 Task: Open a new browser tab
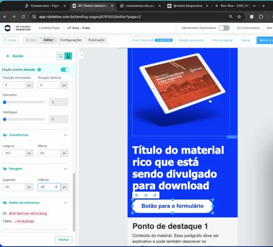[263, 6]
